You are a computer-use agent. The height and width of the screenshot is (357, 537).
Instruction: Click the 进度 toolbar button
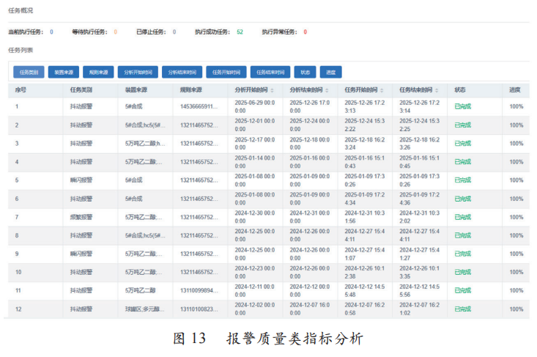330,73
